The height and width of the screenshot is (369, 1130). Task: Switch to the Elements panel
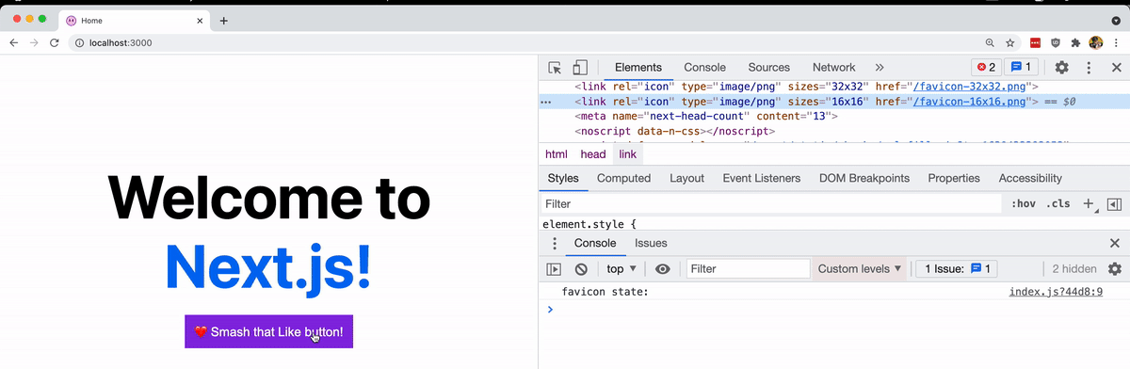(638, 68)
